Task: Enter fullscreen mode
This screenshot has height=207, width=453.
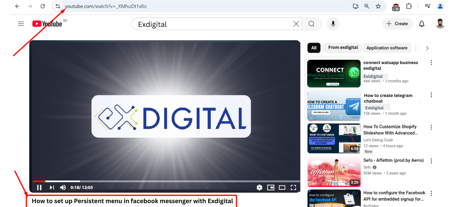Action: 293,188
